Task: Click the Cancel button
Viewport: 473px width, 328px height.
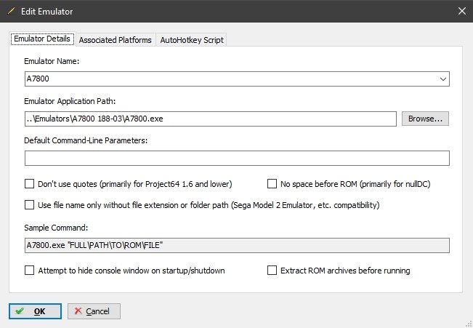Action: pos(94,311)
